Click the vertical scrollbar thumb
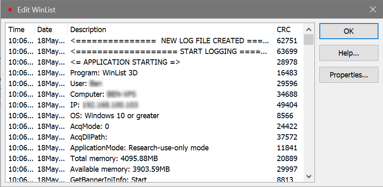383x187 pixels. [309, 40]
